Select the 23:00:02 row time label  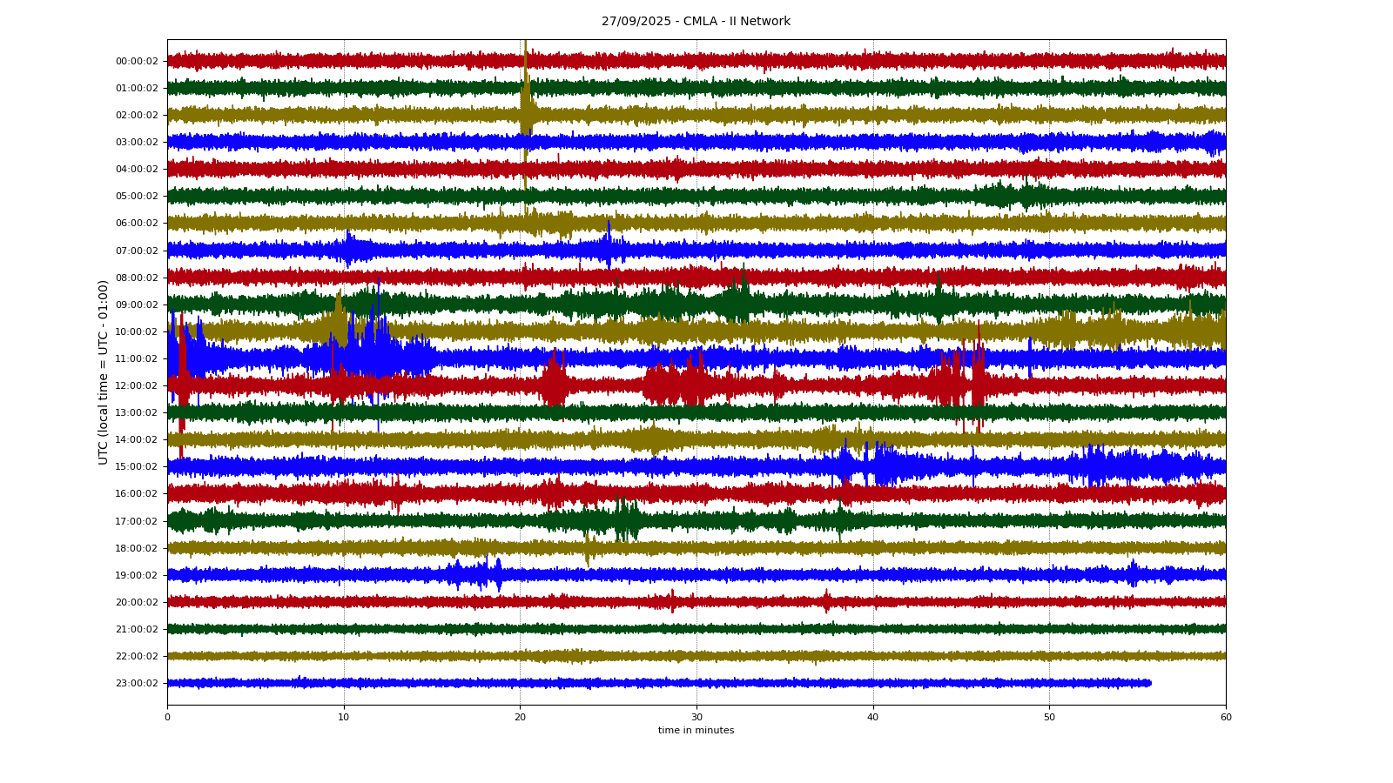pos(137,684)
